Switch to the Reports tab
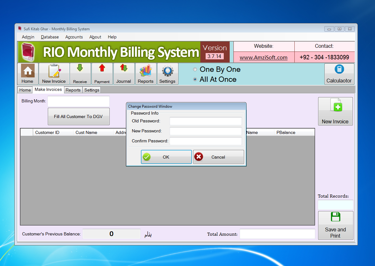 pyautogui.click(x=73, y=90)
